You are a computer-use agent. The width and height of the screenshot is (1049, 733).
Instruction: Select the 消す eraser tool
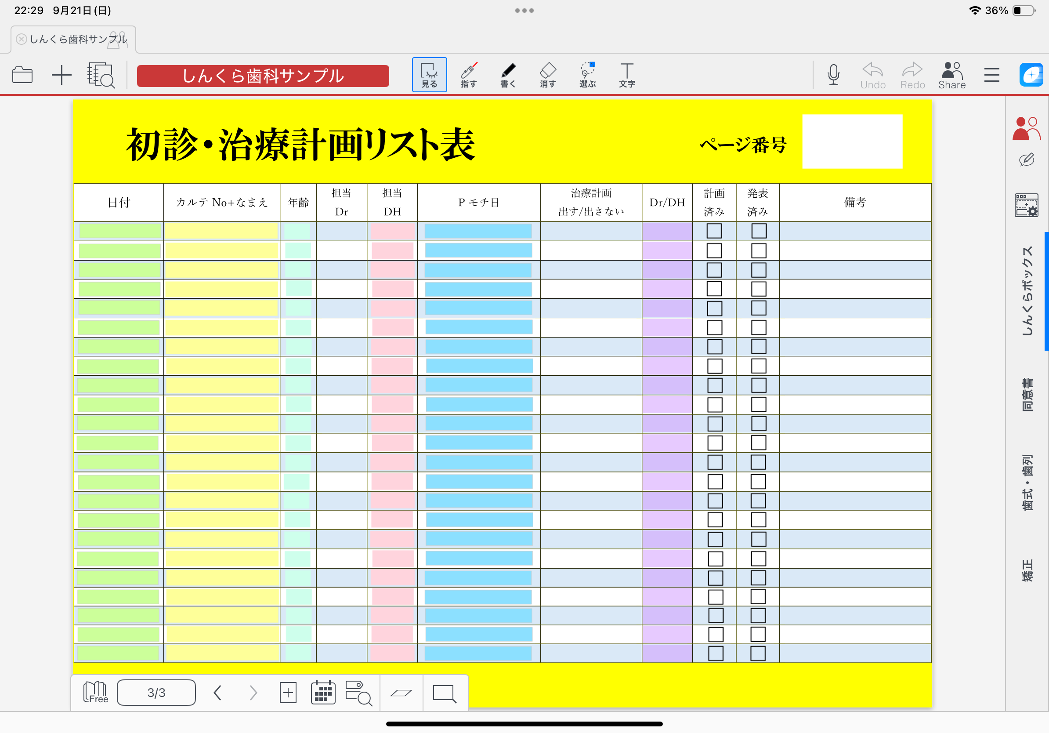click(x=547, y=75)
